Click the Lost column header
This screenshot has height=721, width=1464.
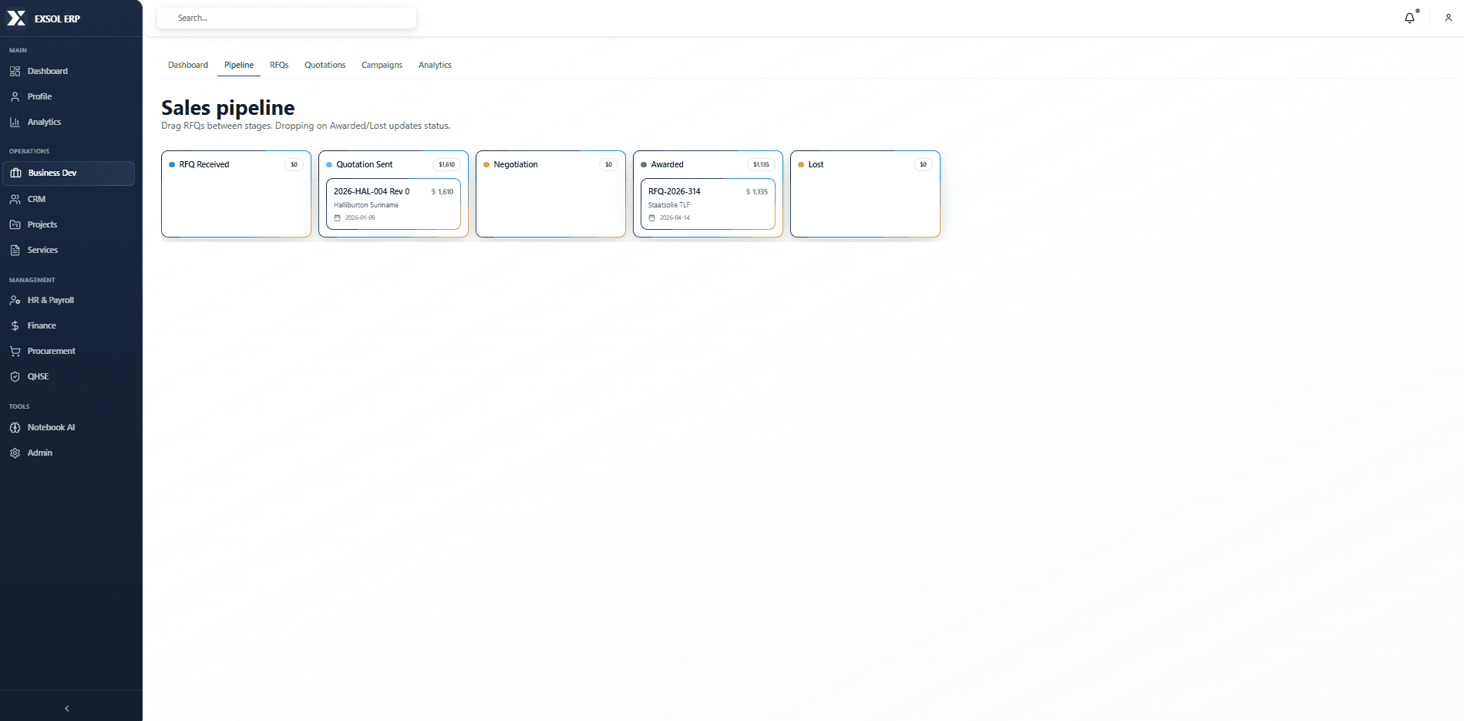pyautogui.click(x=816, y=164)
